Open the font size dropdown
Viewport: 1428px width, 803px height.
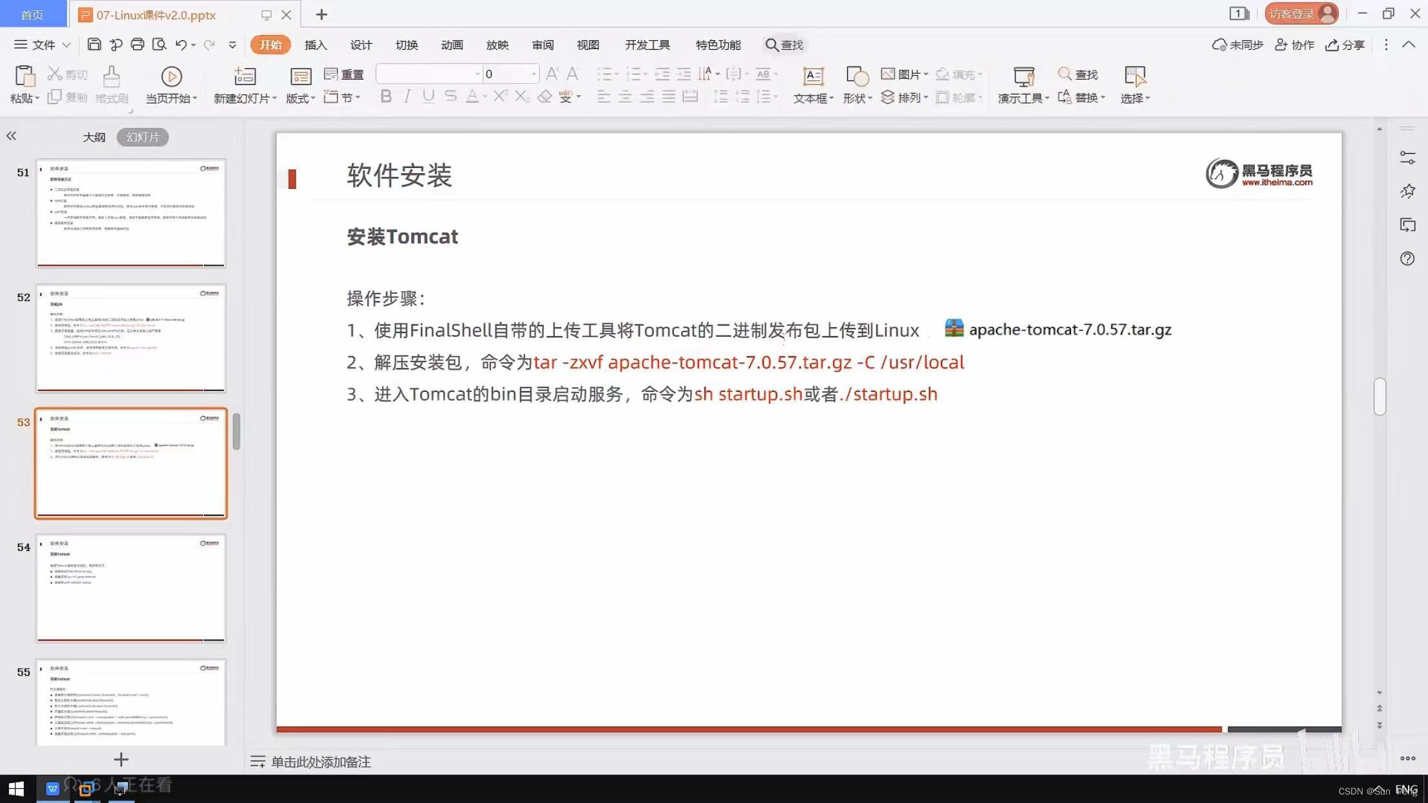tap(534, 74)
